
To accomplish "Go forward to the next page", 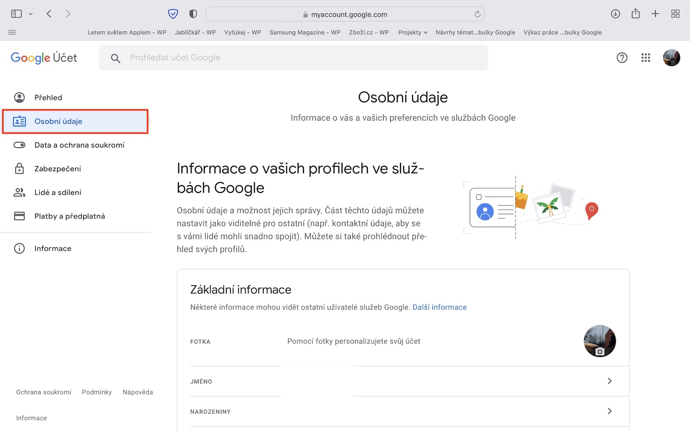I will coord(68,14).
